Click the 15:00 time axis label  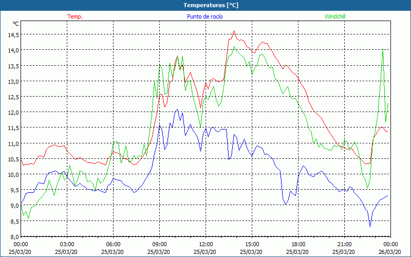pyautogui.click(x=252, y=245)
